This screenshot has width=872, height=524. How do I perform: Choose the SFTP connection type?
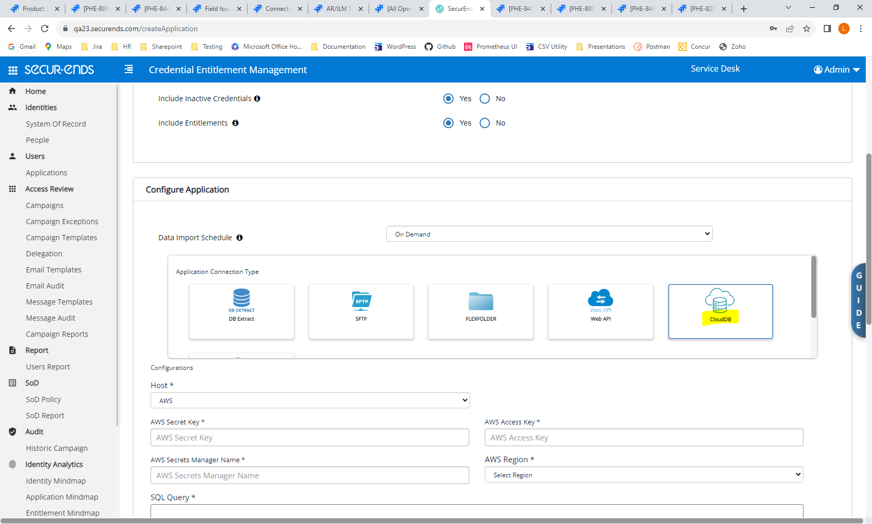click(361, 310)
